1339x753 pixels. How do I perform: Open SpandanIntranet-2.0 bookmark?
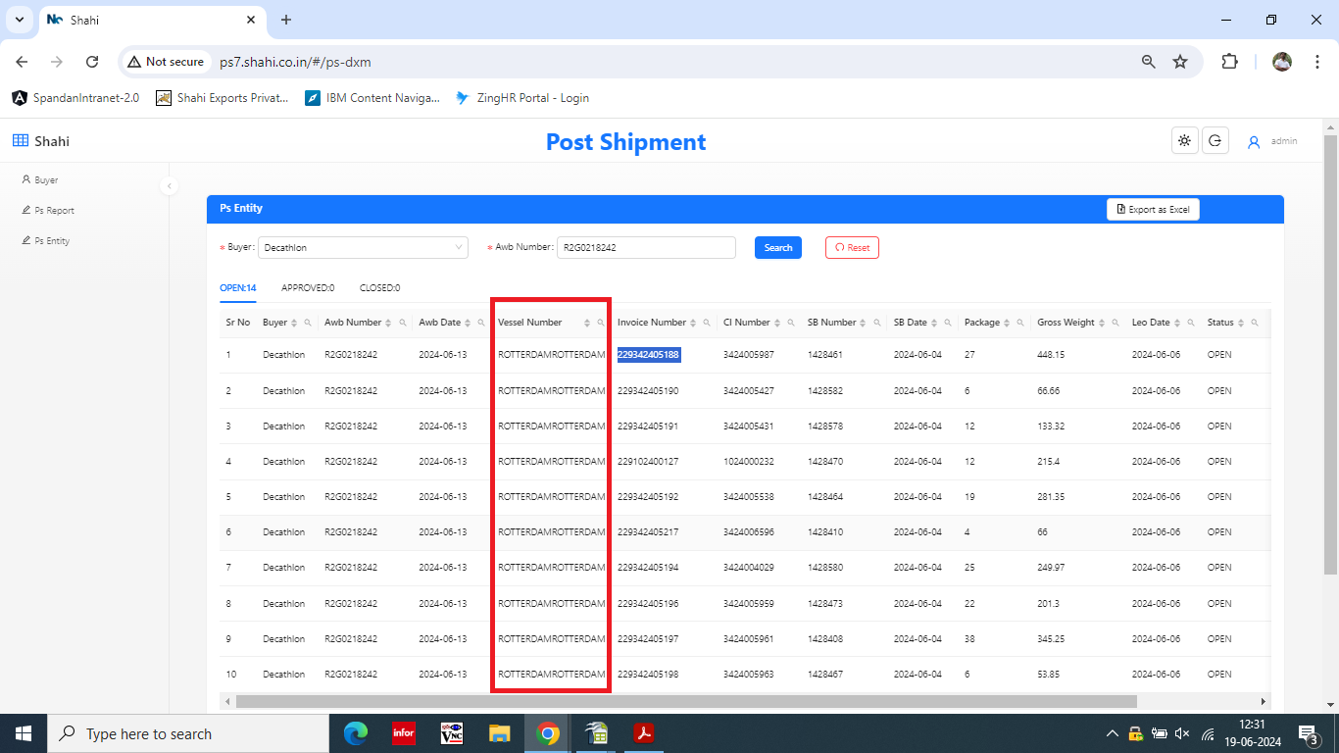[x=75, y=98]
